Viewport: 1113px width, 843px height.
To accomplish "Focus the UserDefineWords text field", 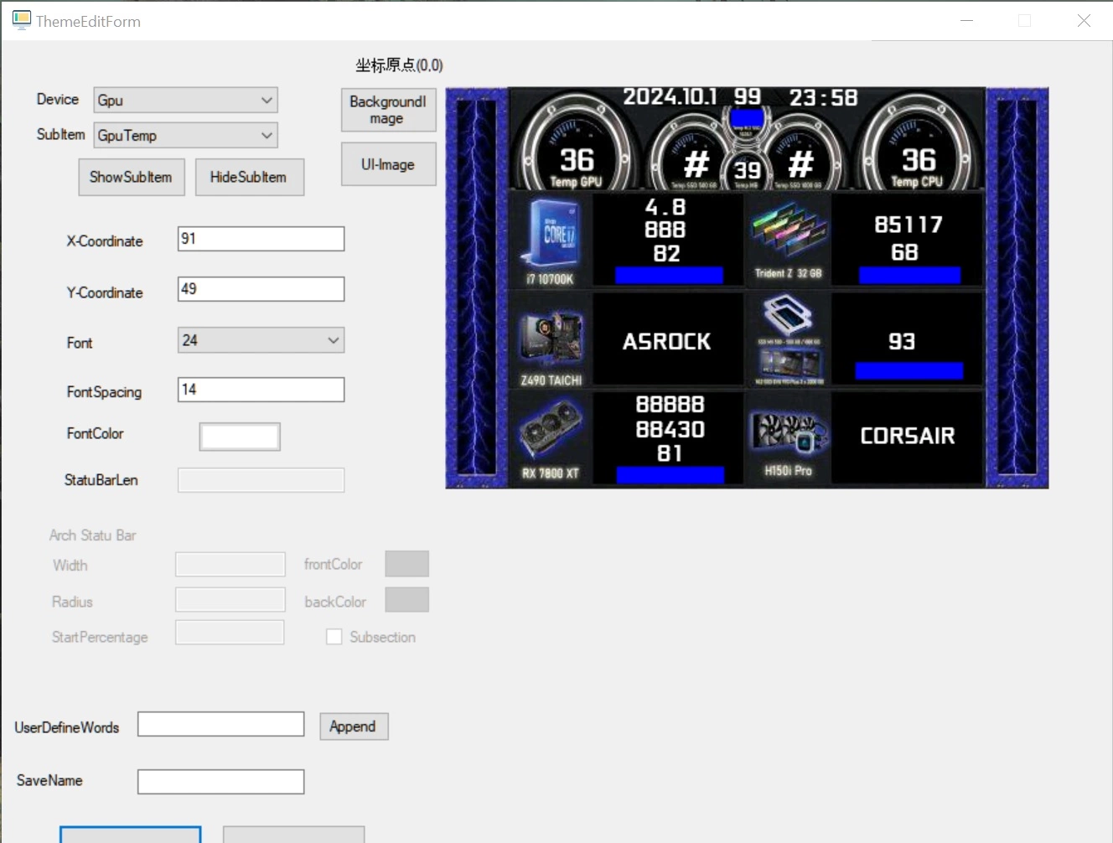I will (220, 724).
